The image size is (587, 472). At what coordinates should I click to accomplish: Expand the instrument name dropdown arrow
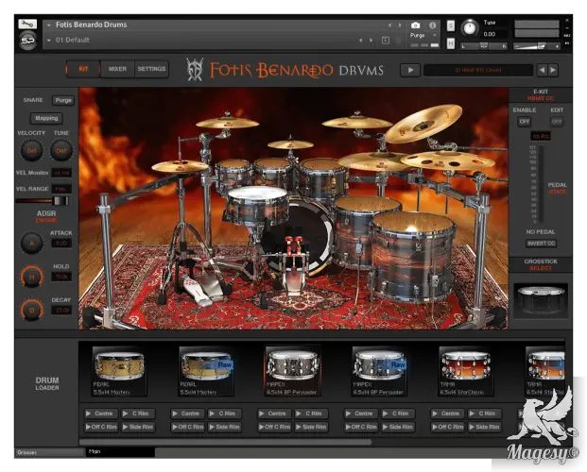point(49,25)
